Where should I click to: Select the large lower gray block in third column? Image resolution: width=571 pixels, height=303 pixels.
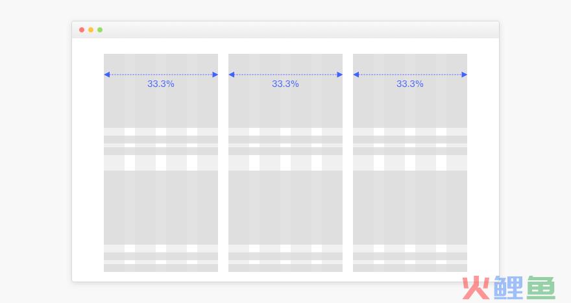click(x=410, y=208)
